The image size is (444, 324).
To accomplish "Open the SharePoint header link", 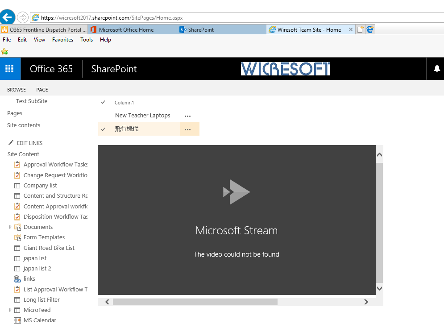I will [114, 69].
